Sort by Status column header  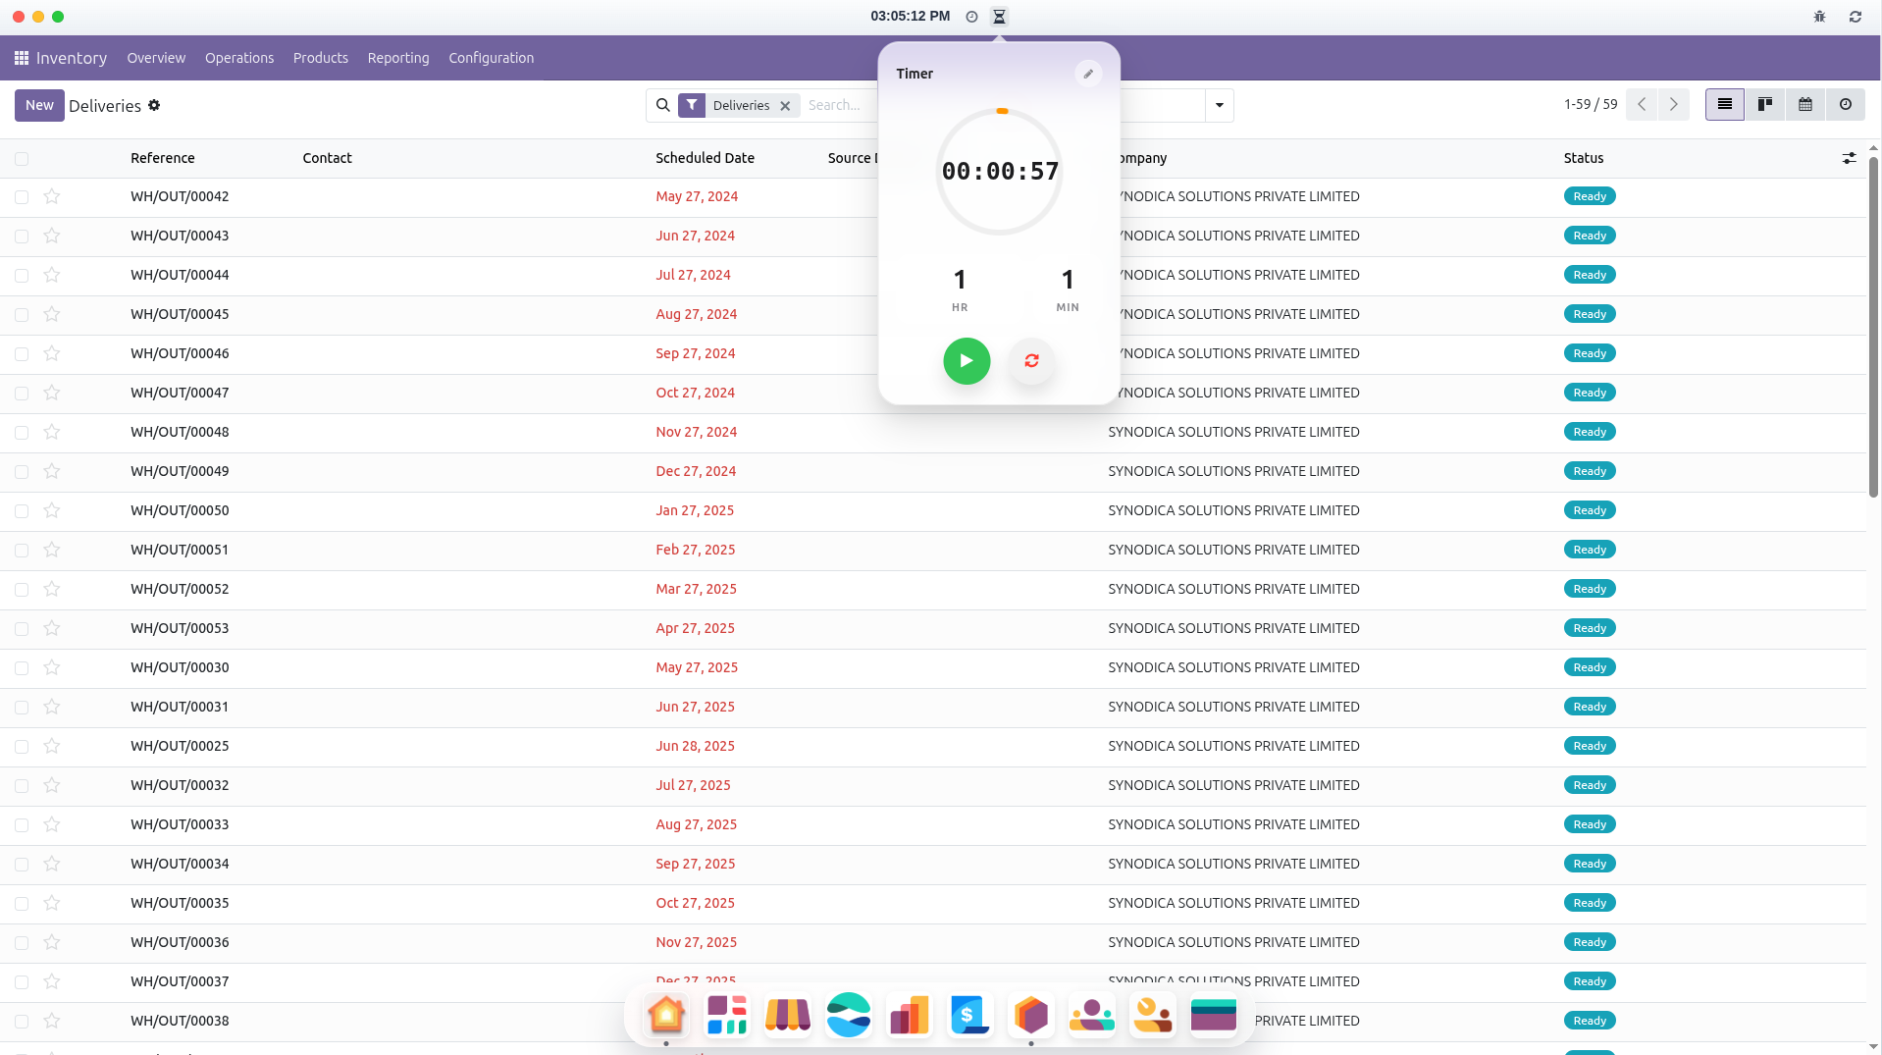1584,158
